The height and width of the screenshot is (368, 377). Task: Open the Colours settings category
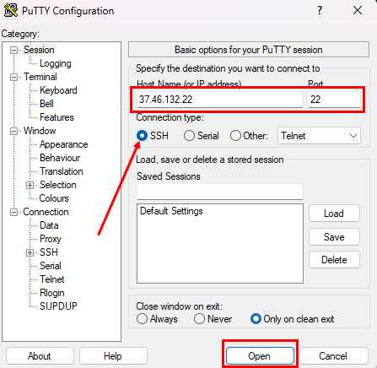coord(54,198)
